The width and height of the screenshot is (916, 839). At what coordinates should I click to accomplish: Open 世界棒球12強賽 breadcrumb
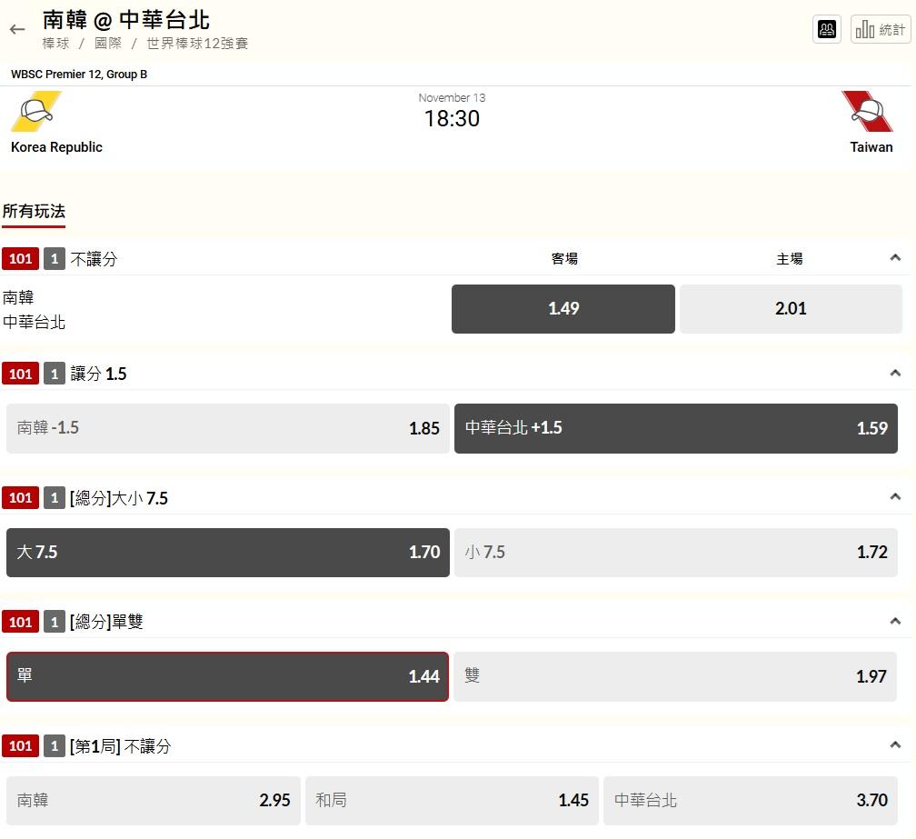click(197, 44)
